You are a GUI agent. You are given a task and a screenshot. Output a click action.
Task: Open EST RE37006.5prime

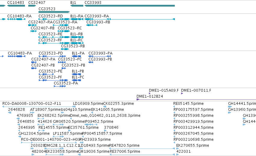pyautogui.click(x=125, y=152)
